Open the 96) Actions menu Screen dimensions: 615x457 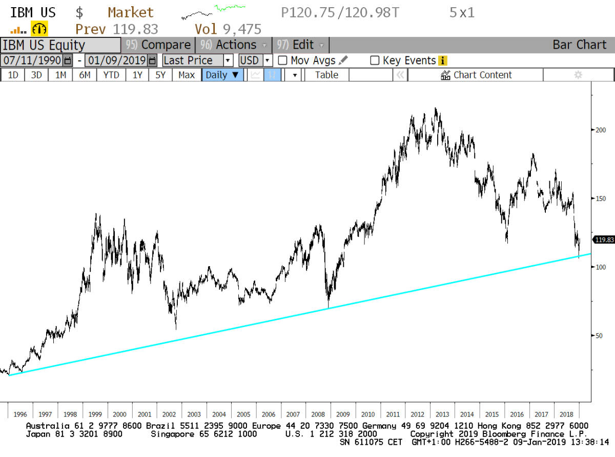(234, 45)
